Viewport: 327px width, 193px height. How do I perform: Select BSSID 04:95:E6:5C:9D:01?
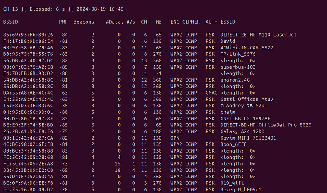(x=28, y=113)
